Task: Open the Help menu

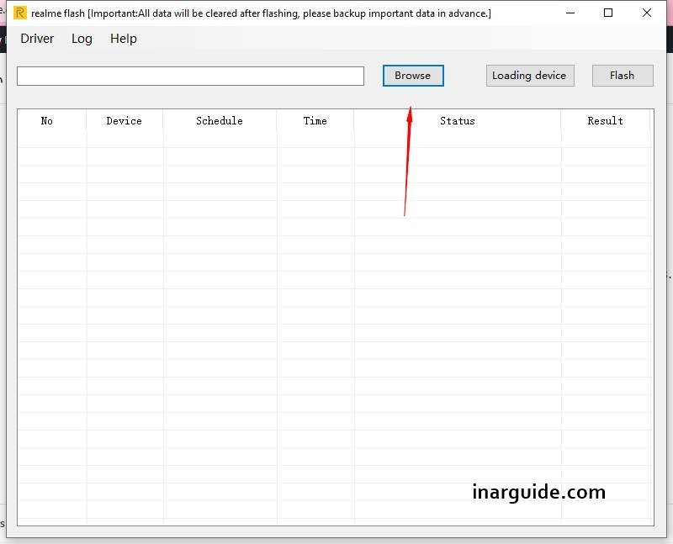Action: [x=123, y=39]
